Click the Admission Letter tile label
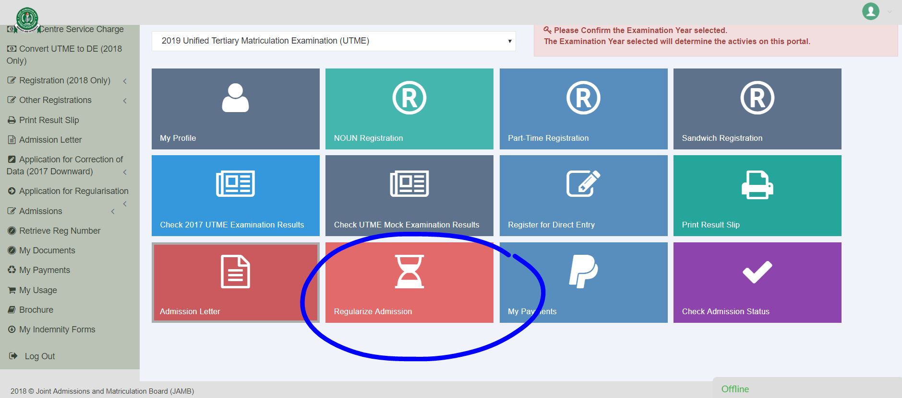Image resolution: width=902 pixels, height=398 pixels. pos(190,311)
